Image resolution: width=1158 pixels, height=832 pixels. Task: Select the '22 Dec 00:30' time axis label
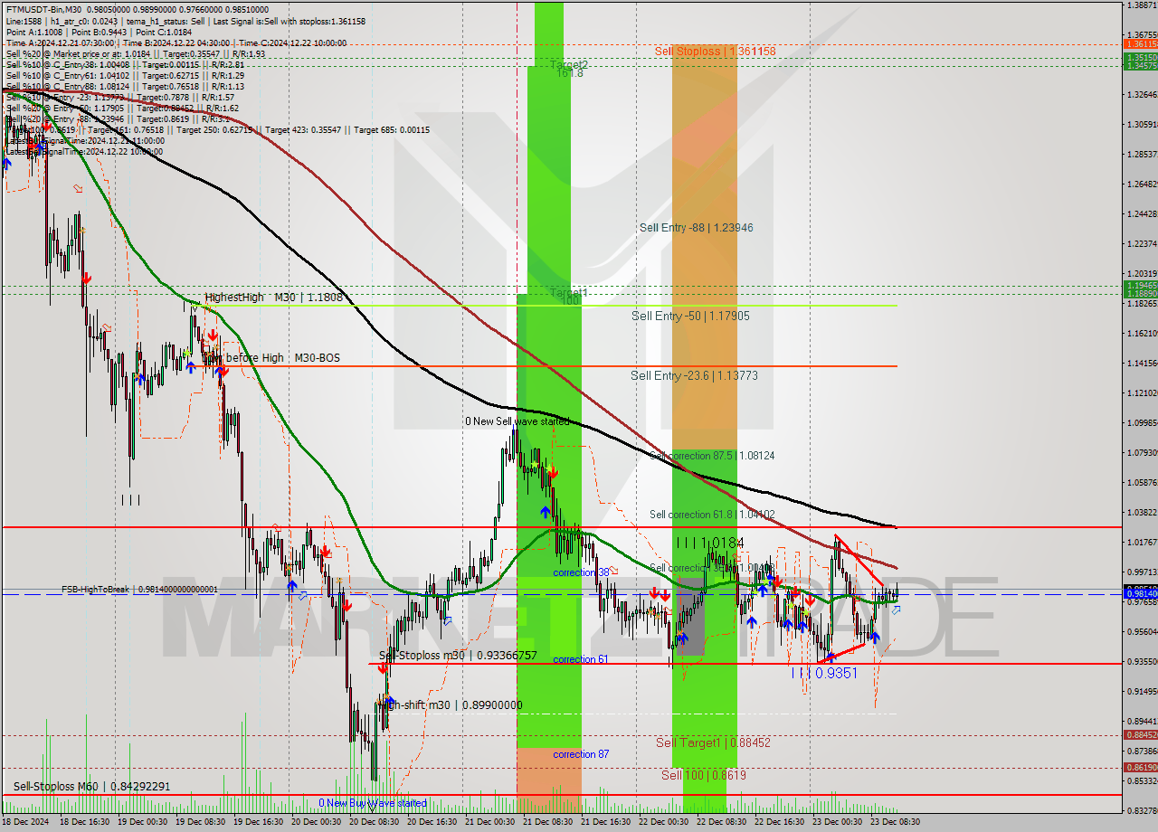coord(662,822)
